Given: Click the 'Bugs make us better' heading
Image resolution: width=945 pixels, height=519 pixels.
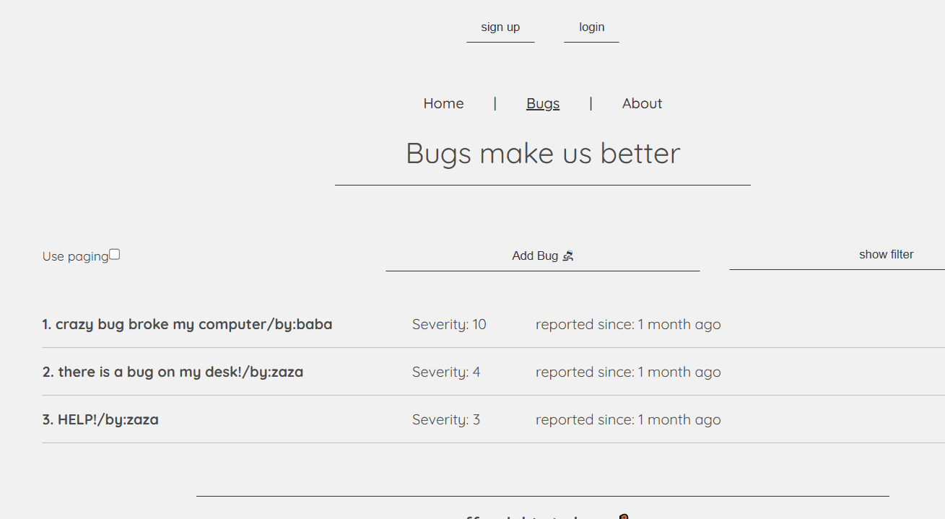Looking at the screenshot, I should pyautogui.click(x=543, y=153).
